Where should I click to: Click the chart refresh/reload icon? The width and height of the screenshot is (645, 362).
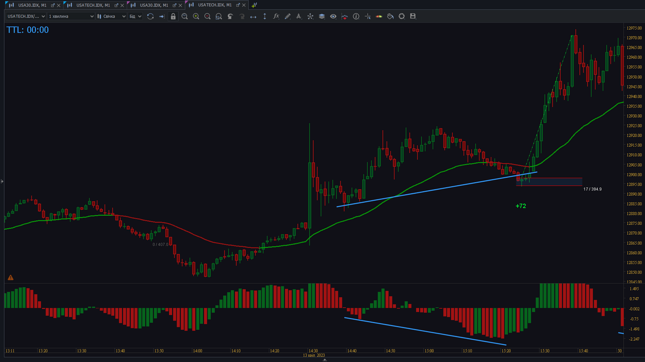150,16
